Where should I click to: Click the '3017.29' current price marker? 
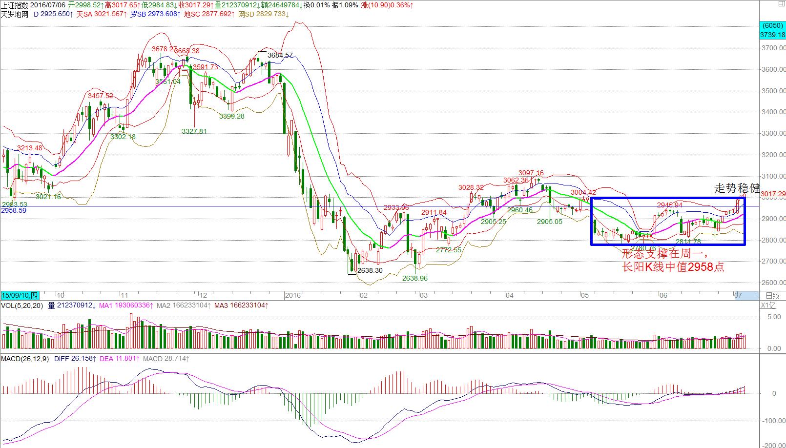pos(773,194)
